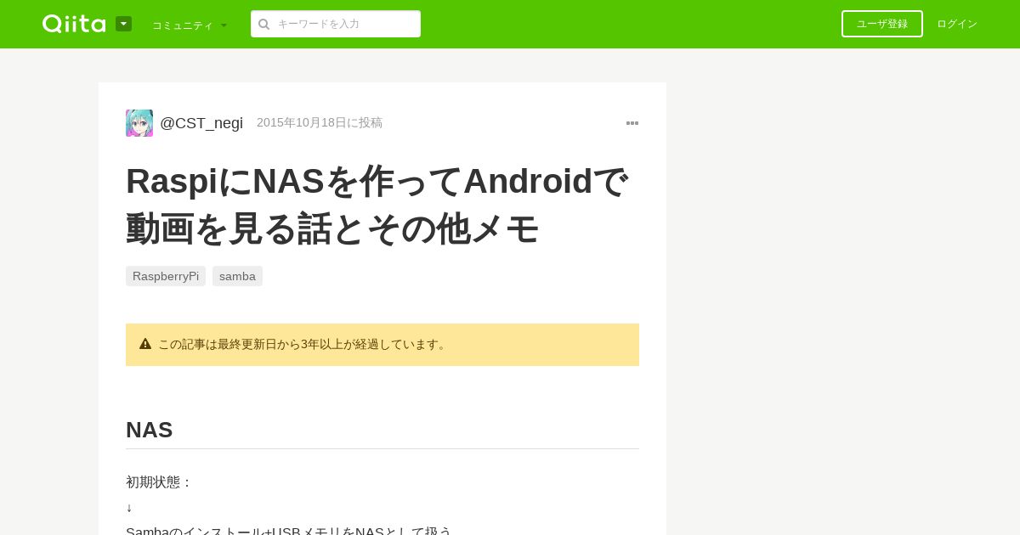The height and width of the screenshot is (535, 1020).
Task: Open the article more-options ellipsis menu
Action: click(632, 123)
